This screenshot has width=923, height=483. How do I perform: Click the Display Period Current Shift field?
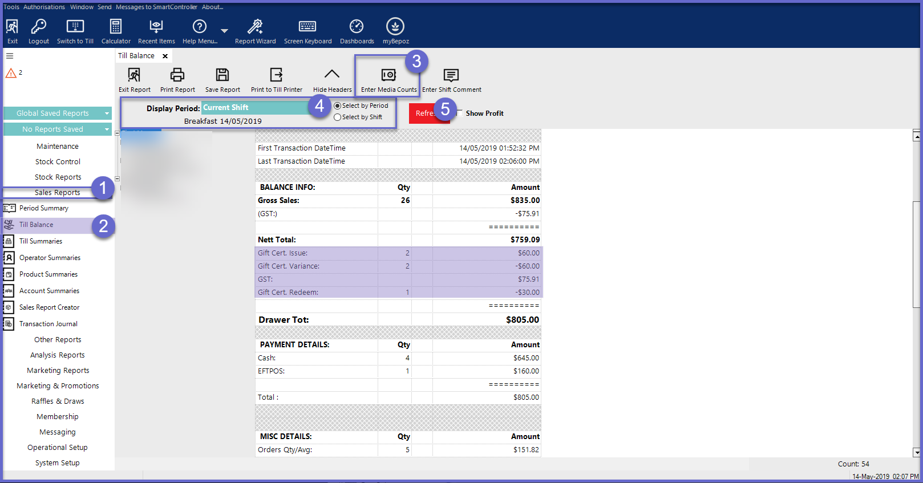click(x=255, y=108)
